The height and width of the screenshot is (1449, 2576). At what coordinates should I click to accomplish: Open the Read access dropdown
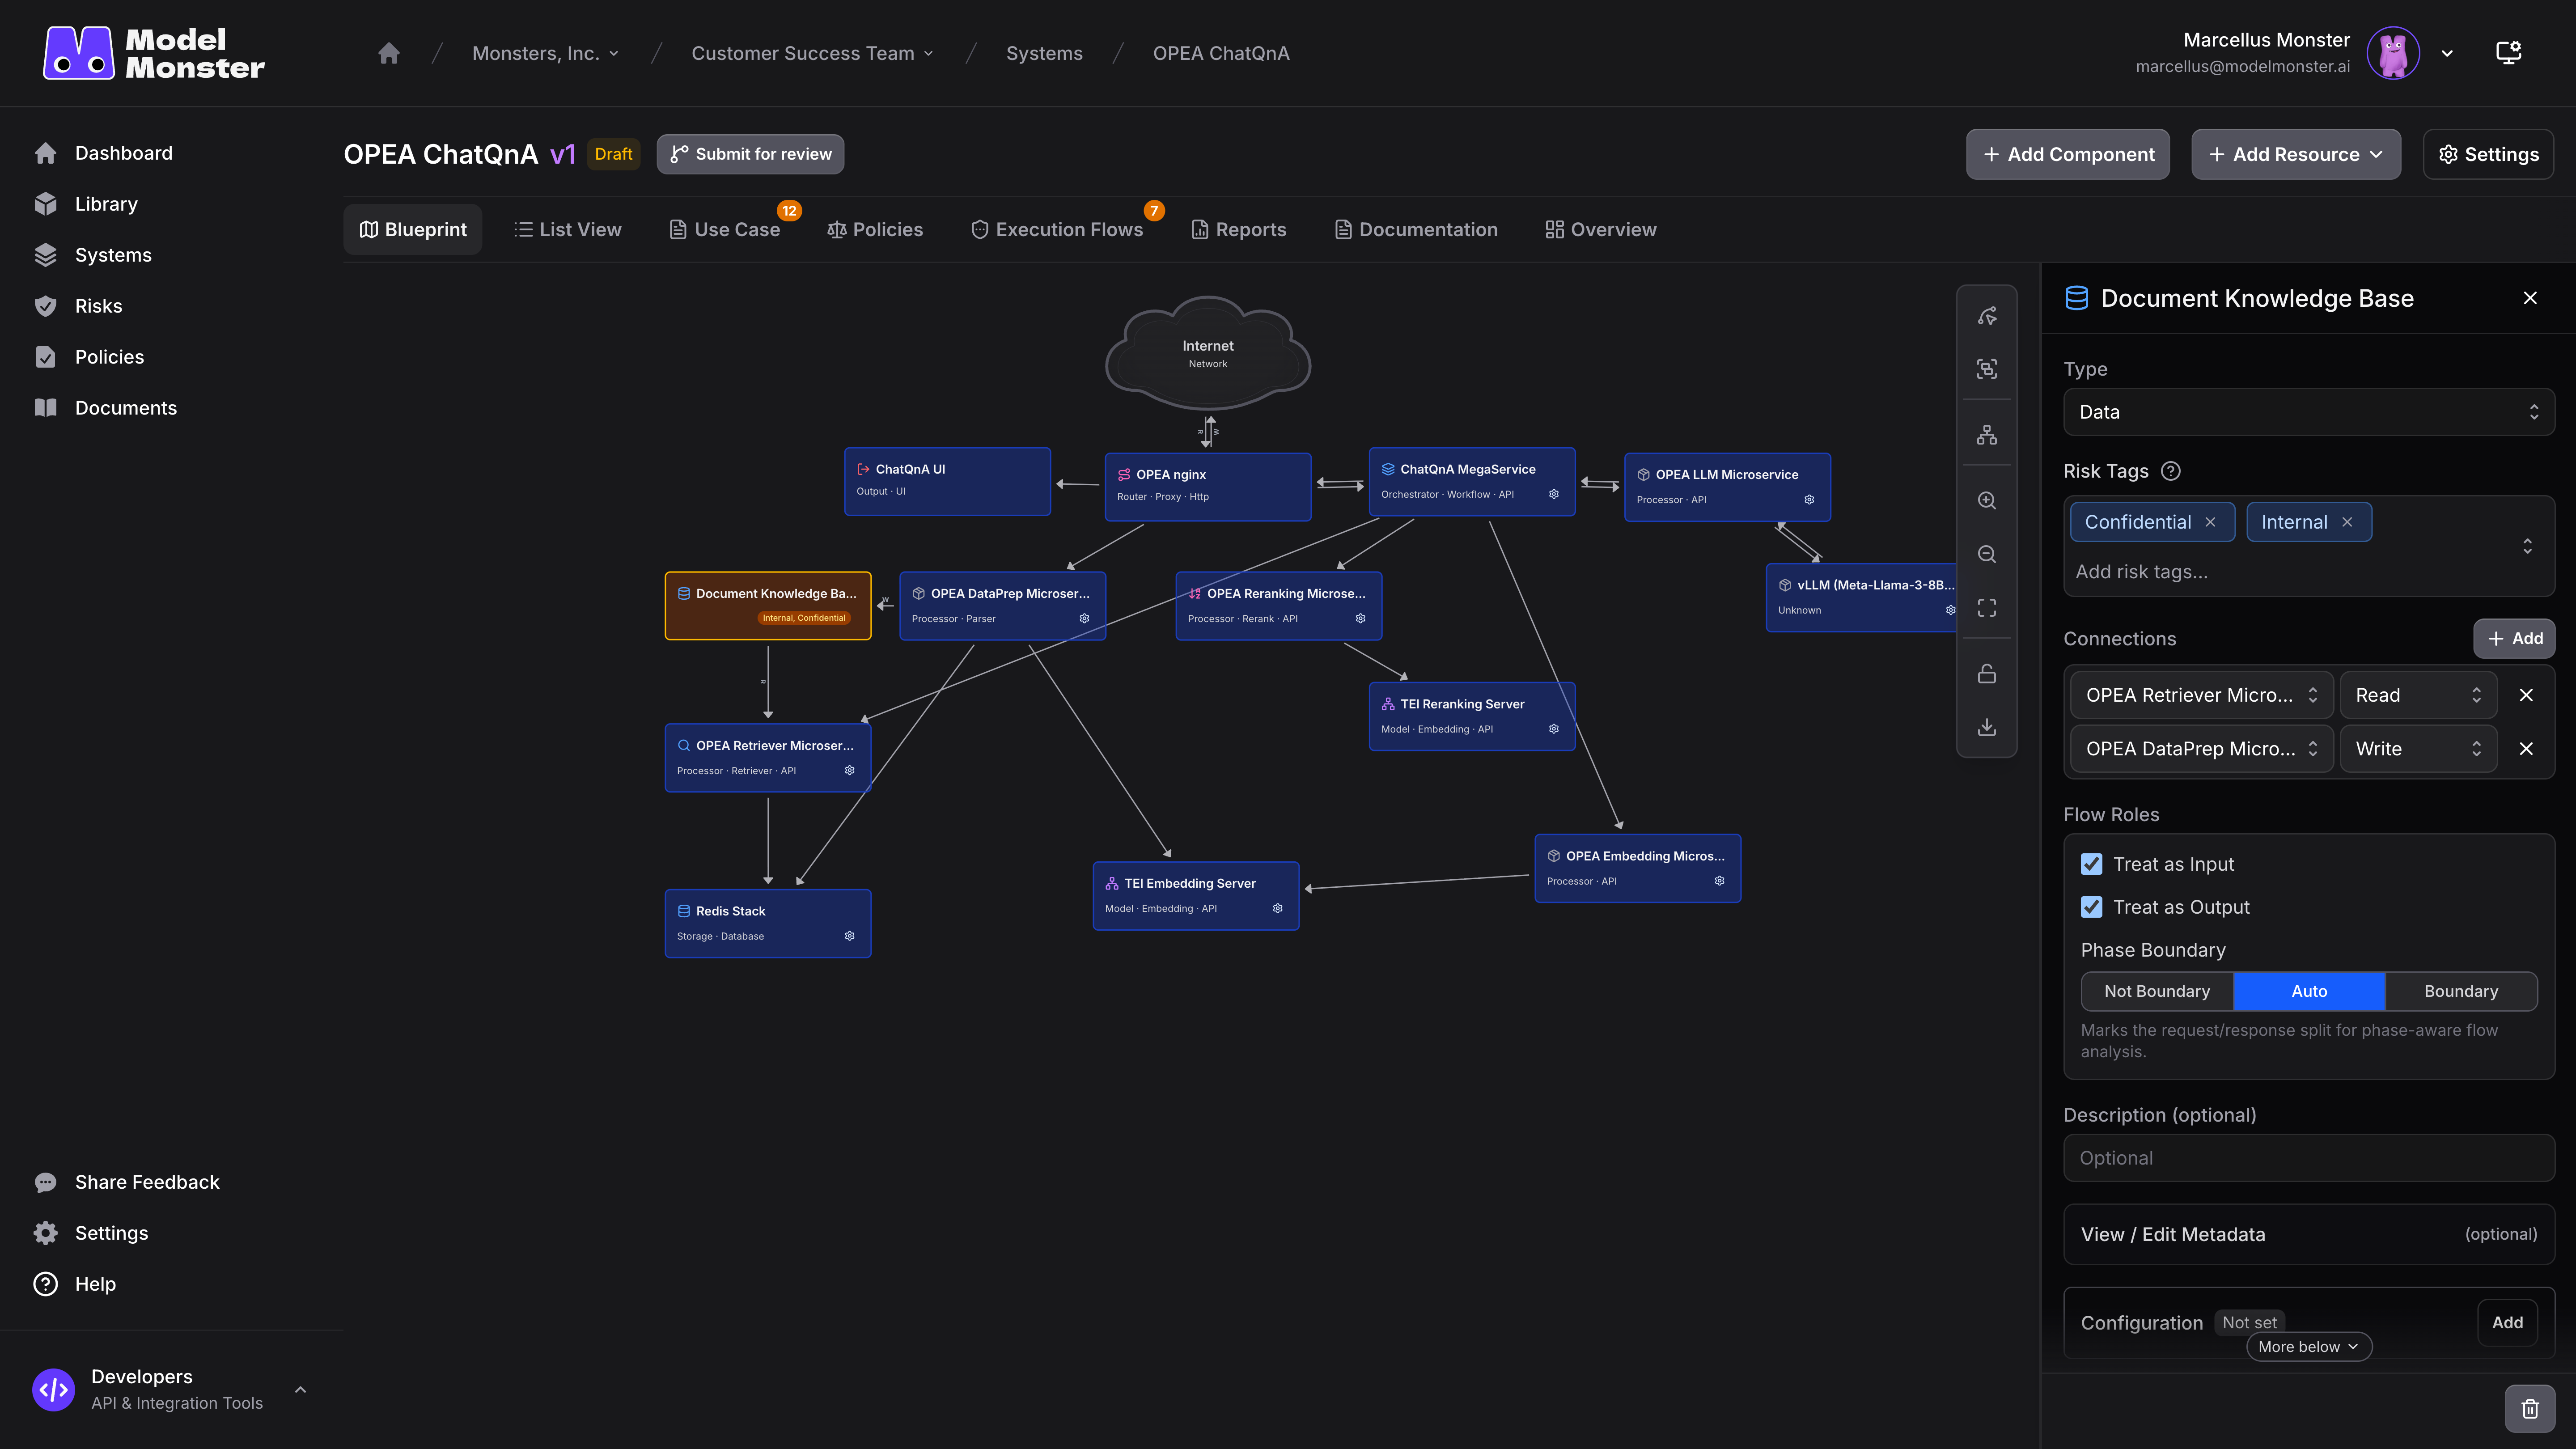2418,695
